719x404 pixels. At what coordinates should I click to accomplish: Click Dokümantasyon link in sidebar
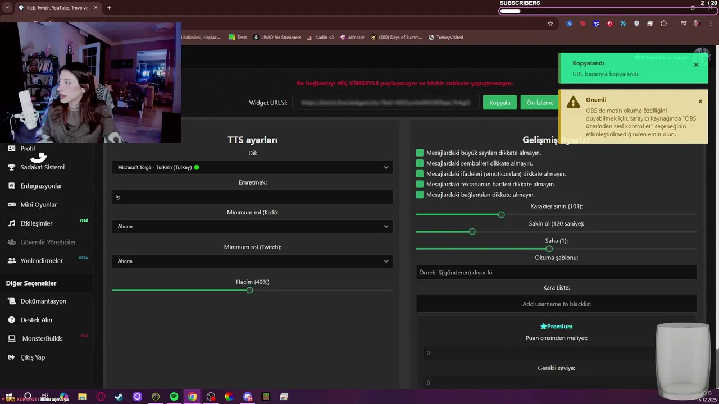[43, 301]
